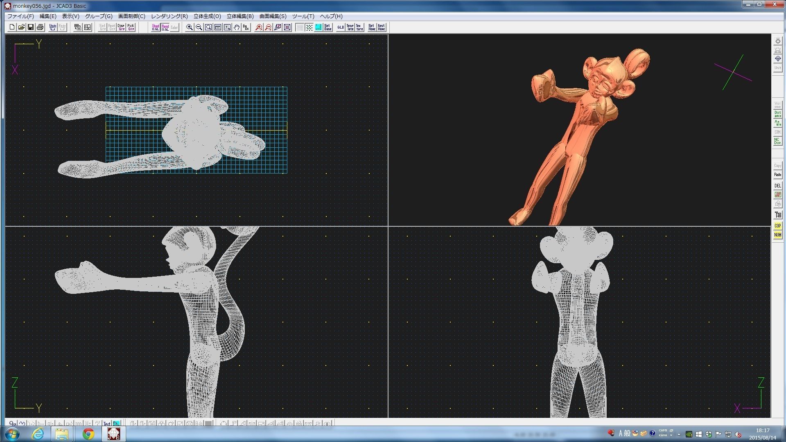Click the Pick Grp toolbar icon

(131, 27)
